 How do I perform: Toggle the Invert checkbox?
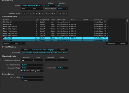[x=22, y=80]
